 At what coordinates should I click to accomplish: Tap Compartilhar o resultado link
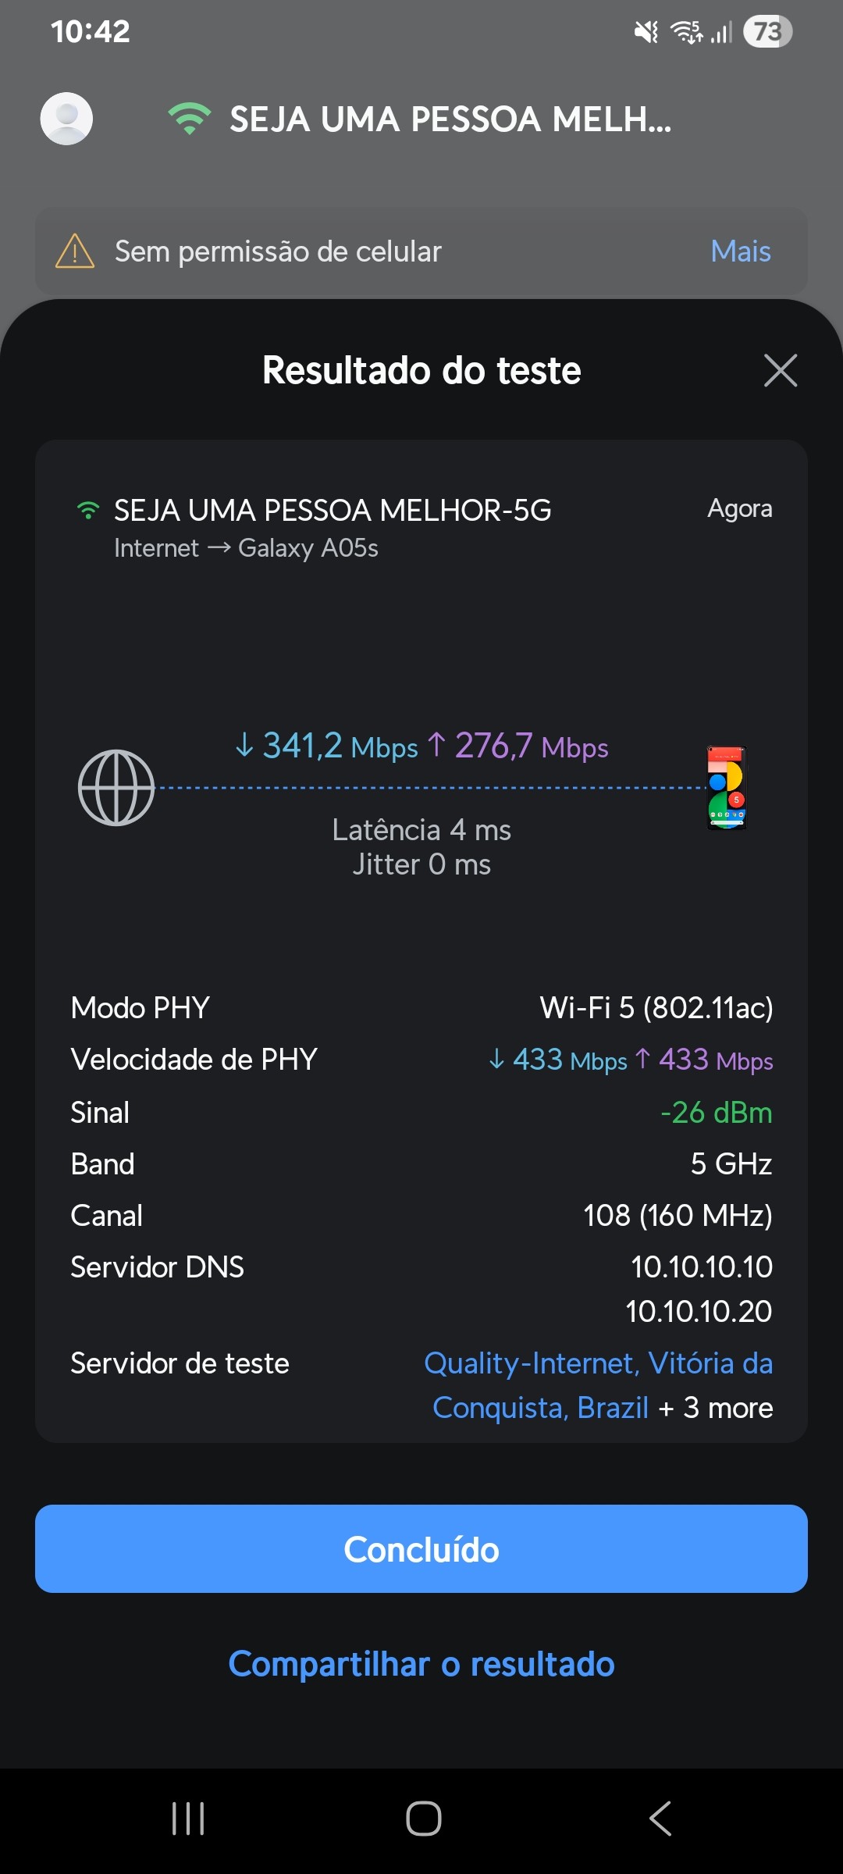[x=421, y=1664]
